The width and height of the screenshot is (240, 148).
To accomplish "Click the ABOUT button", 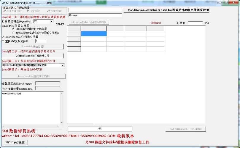I will point(15,142).
